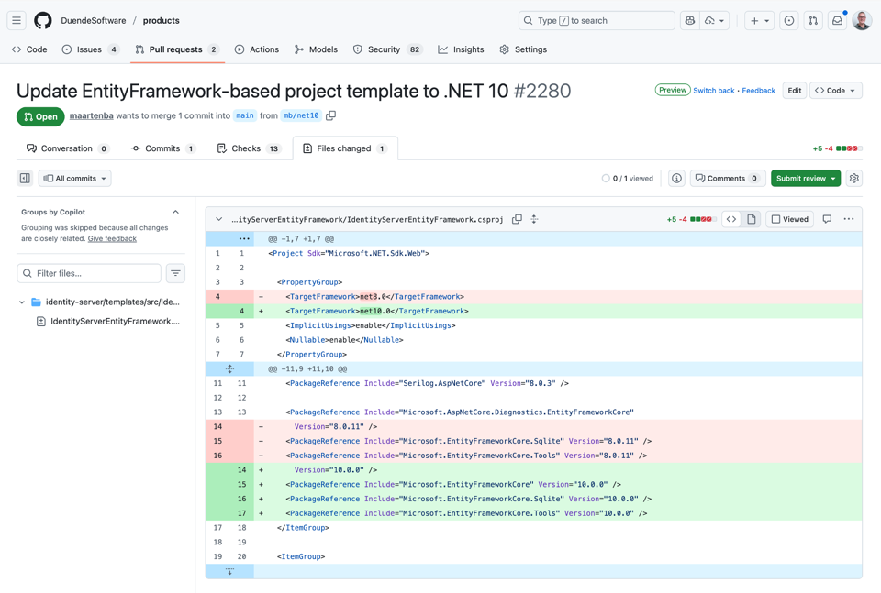Open the Code dropdown button

click(x=835, y=91)
